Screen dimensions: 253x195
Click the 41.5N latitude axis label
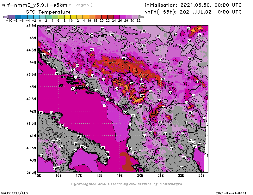point(31,123)
